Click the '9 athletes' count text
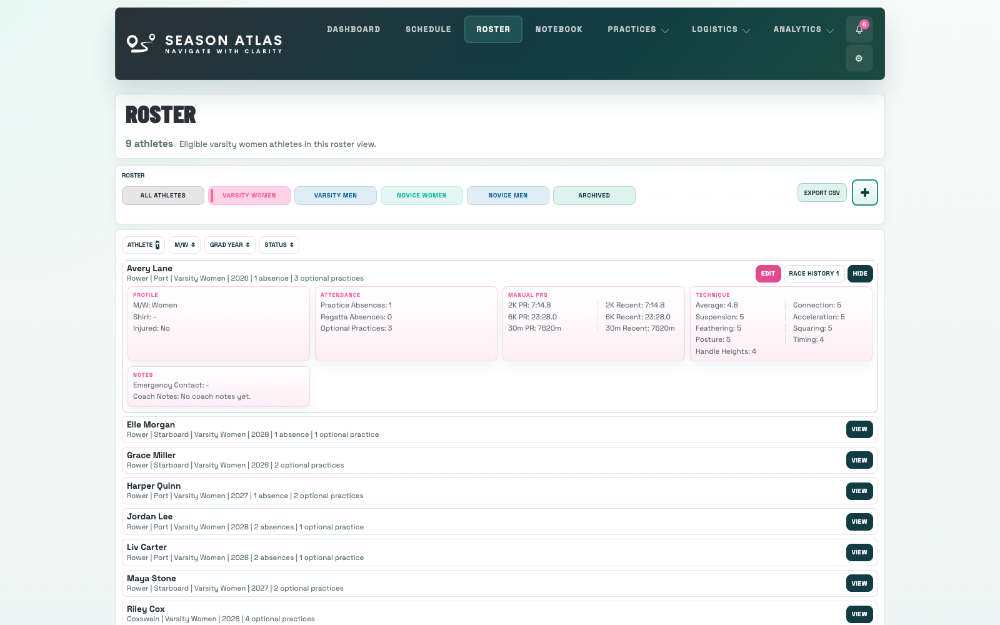Viewport: 1000px width, 625px height. point(149,144)
